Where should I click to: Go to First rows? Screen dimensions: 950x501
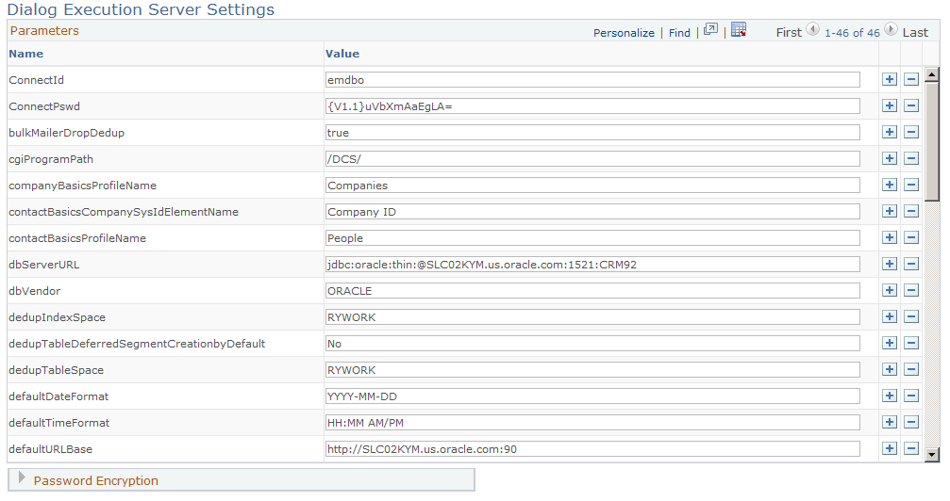point(789,33)
